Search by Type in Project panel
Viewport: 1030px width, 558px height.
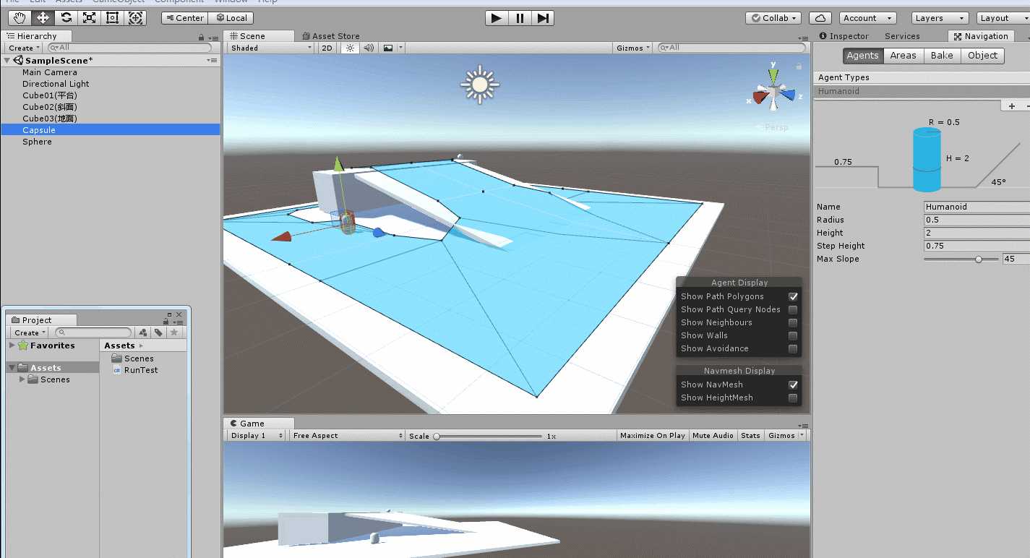(142, 332)
